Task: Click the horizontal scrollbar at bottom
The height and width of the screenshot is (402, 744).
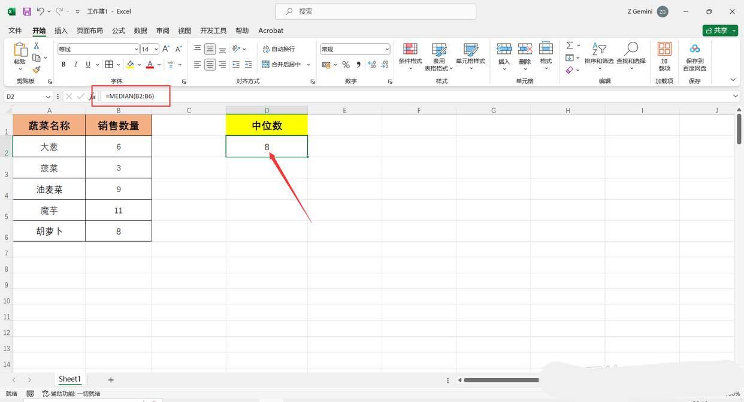Action: click(x=501, y=380)
